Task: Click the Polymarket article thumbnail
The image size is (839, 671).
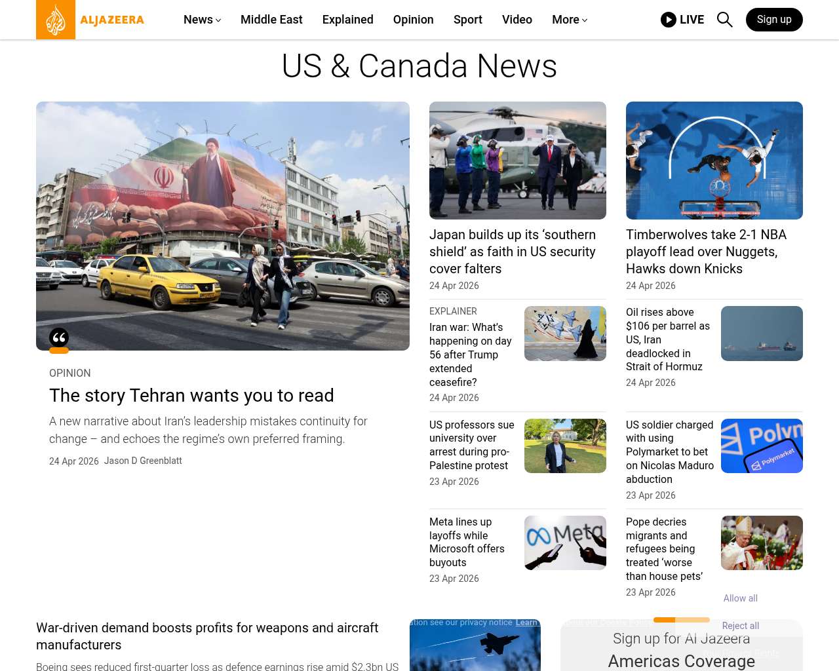Action: 762,446
